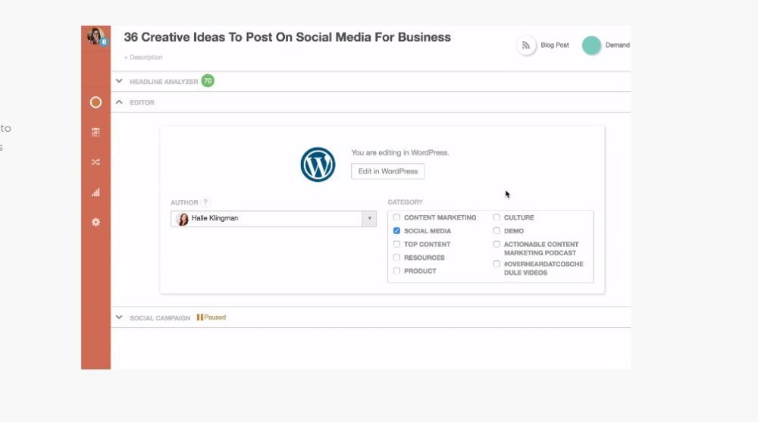Tick the Culture category checkbox

coord(496,217)
